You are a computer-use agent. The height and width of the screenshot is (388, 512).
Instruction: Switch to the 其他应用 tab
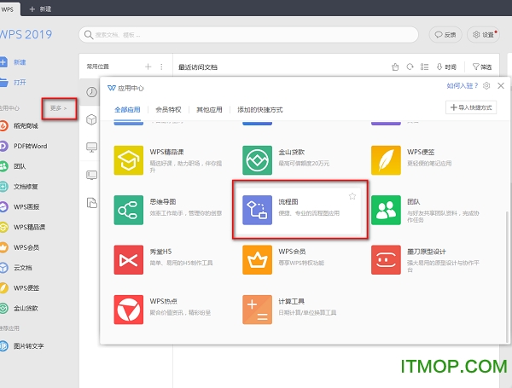pos(209,110)
